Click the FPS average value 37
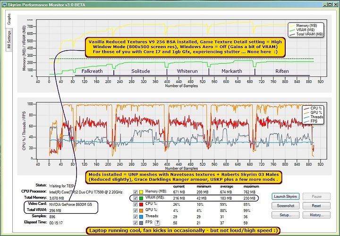 tap(222, 223)
